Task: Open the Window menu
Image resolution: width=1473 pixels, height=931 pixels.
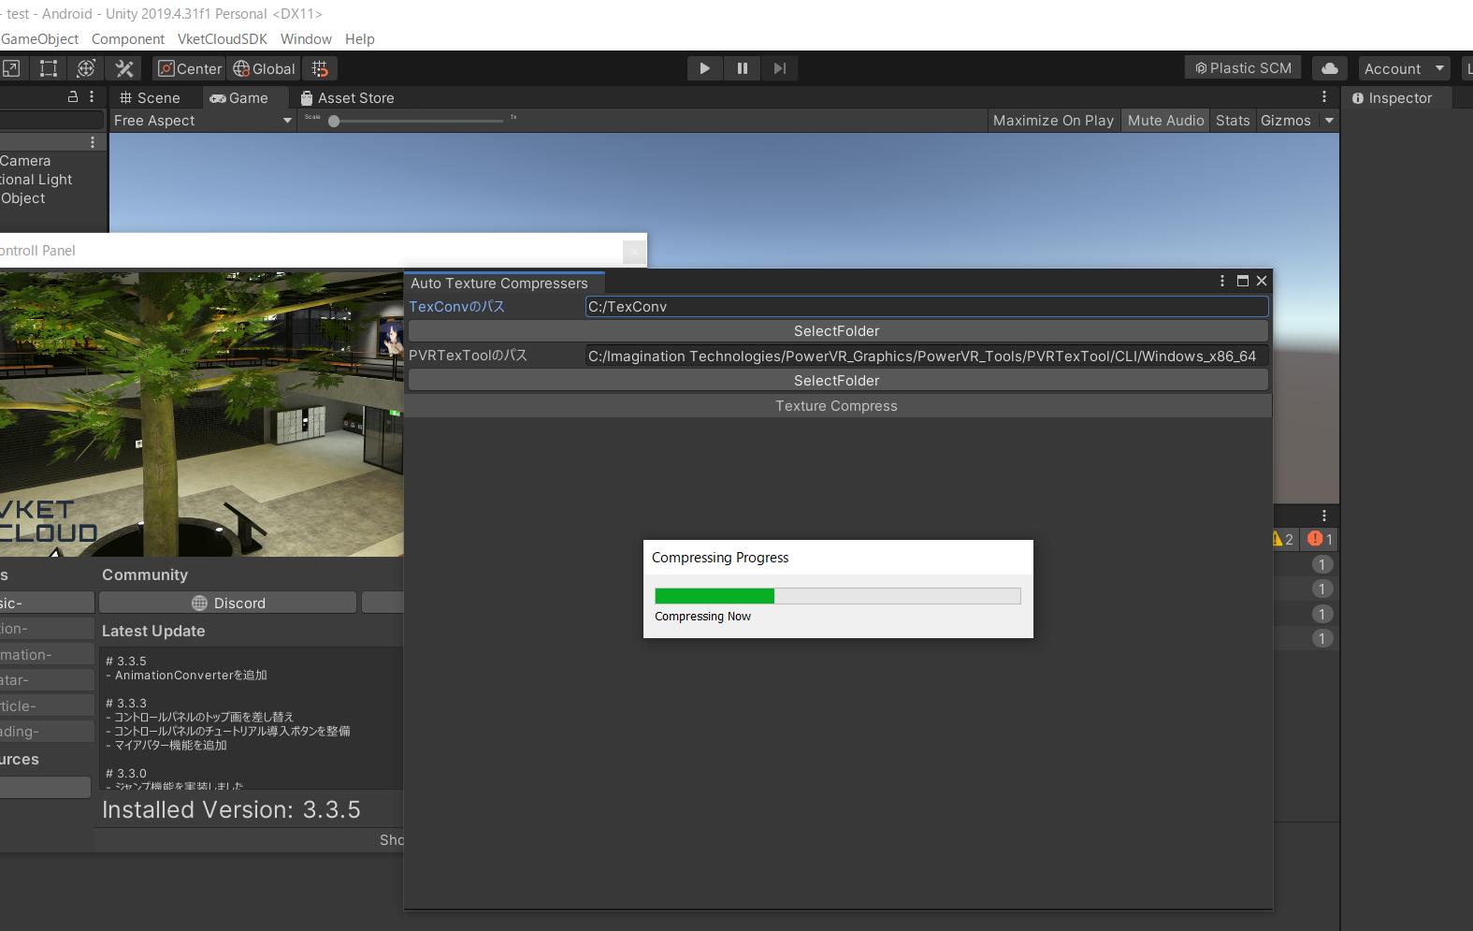Action: pyautogui.click(x=306, y=39)
